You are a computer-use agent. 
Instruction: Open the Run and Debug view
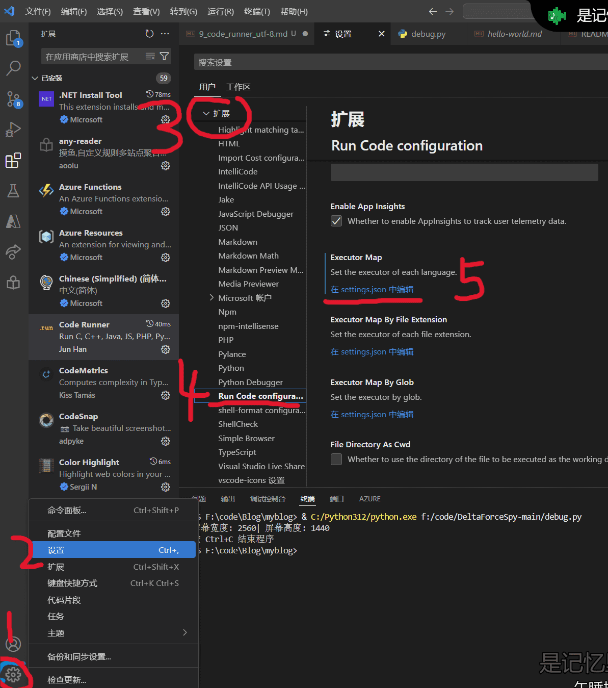pos(13,129)
